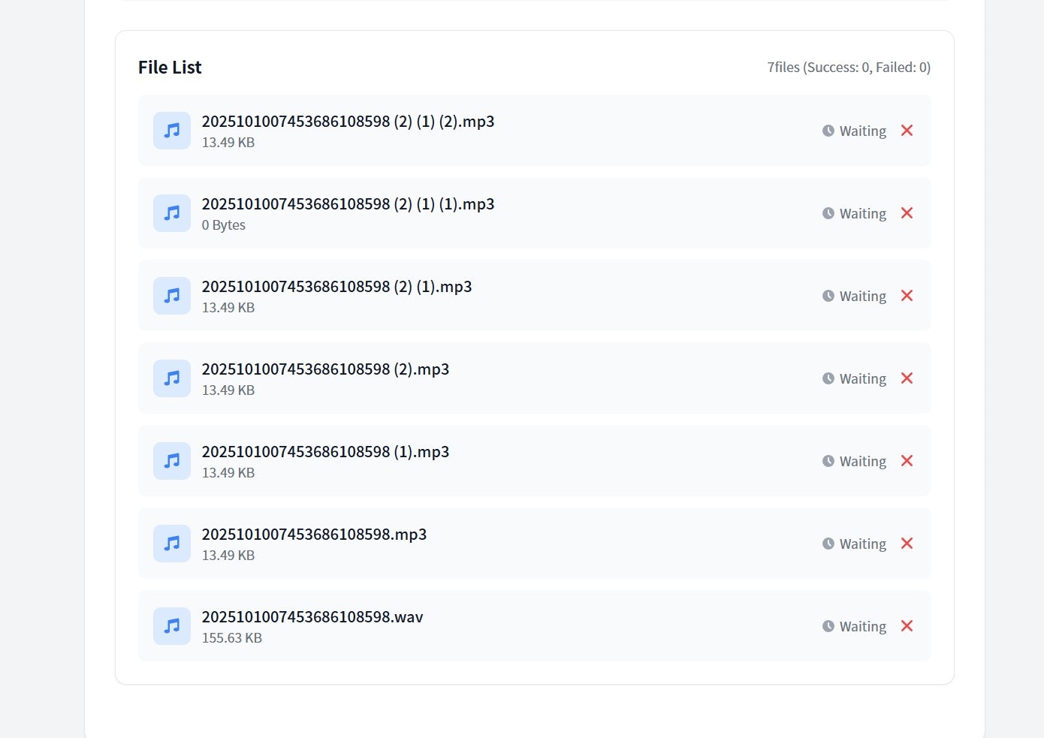This screenshot has height=738, width=1044.
Task: Remove the 20251010007453686108598.wav file
Action: 907,626
